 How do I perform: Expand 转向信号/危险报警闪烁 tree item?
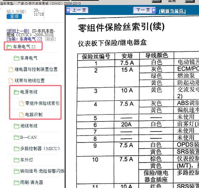pos(42,171)
